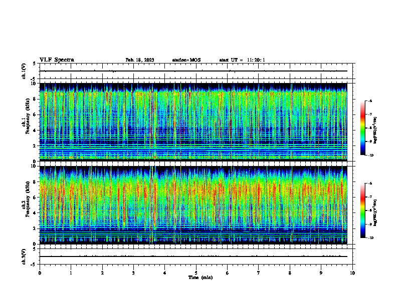The height and width of the screenshot is (306, 397).
Task: Click time axis tick label "5"
Action: pos(196,273)
